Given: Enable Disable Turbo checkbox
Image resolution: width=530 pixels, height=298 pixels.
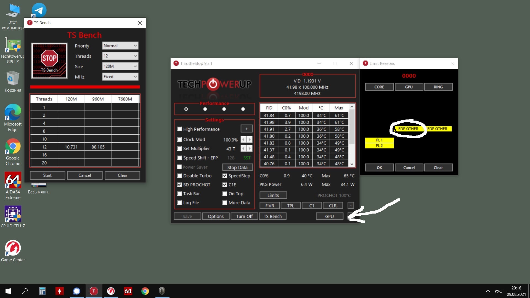Looking at the screenshot, I should tap(179, 176).
